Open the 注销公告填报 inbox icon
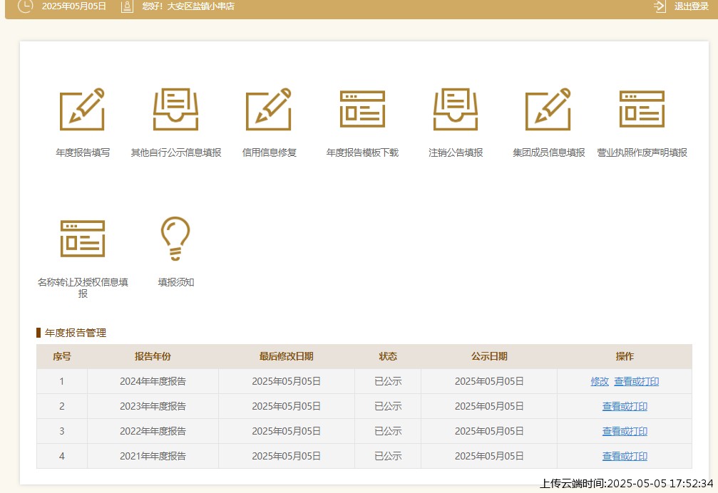This screenshot has height=493, width=718. click(x=456, y=109)
